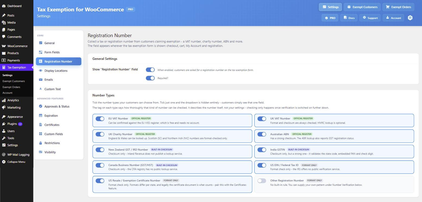Click the WP Mail Logging at-sign icon

[x=4, y=155]
